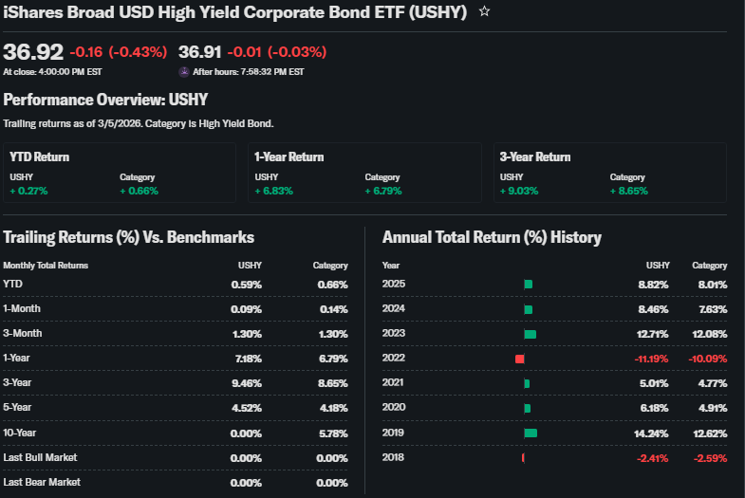745x498 pixels.
Task: Click the green 2020 return bar
Action: [x=527, y=408]
